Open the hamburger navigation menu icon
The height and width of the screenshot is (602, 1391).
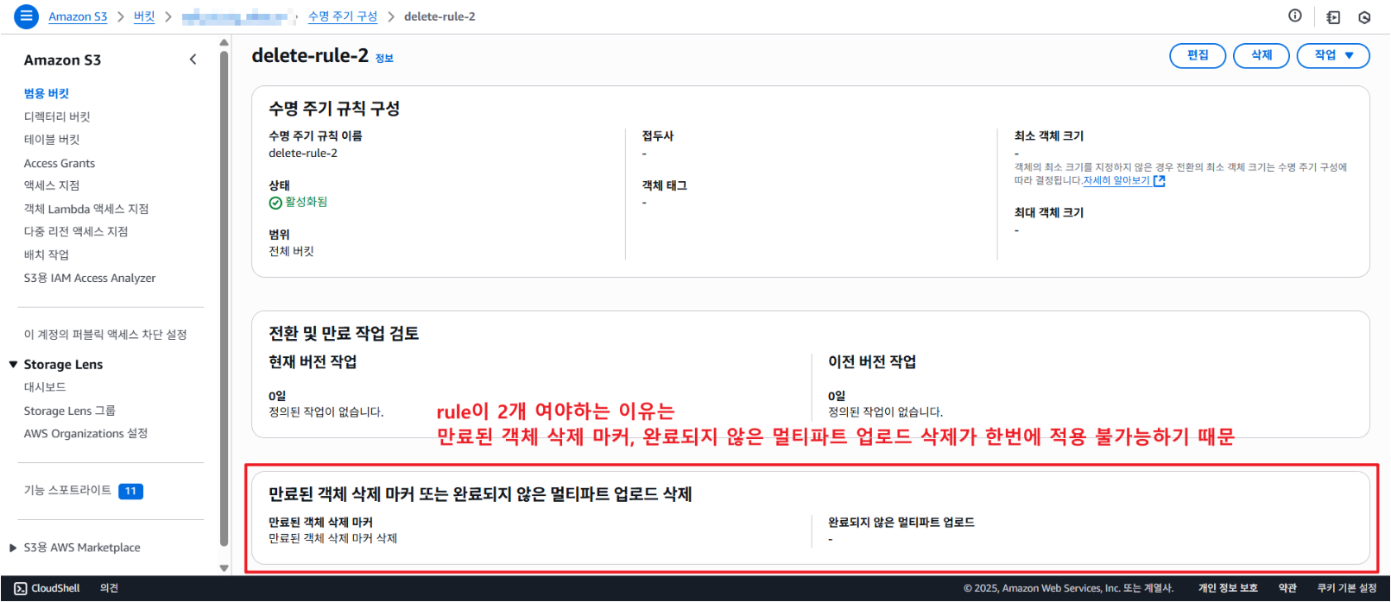coord(27,16)
